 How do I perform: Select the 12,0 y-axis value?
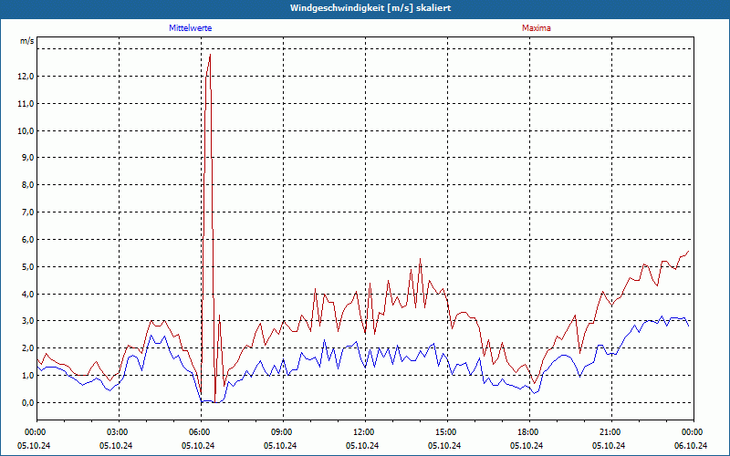pos(25,77)
